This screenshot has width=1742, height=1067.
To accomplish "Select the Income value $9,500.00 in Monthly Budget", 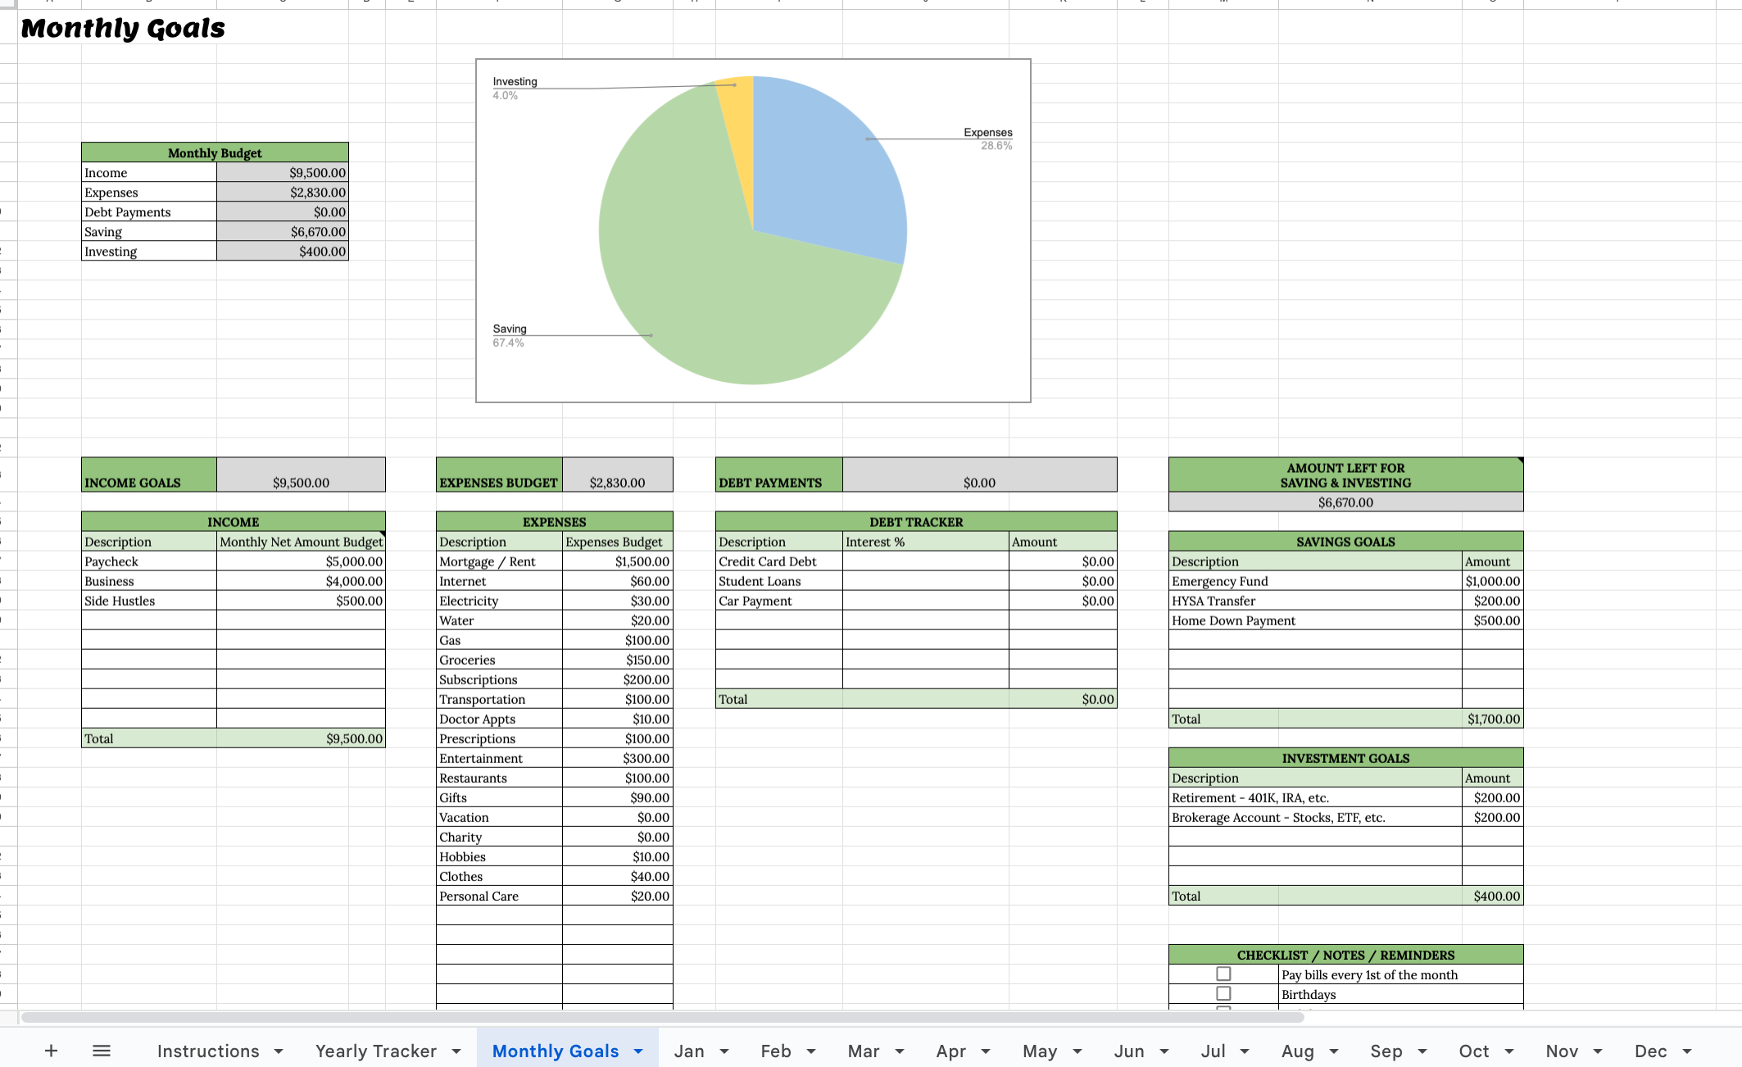I will (x=283, y=172).
